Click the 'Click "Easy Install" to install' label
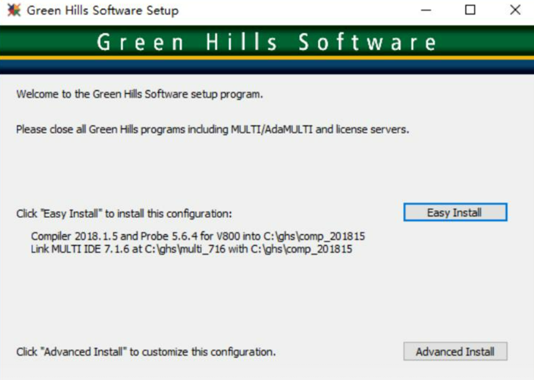The height and width of the screenshot is (380, 534). point(124,213)
